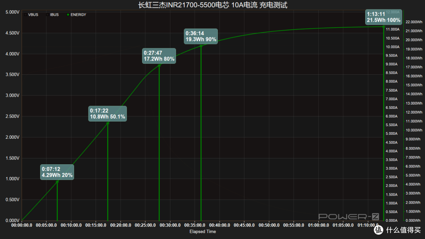This screenshot has height=239, width=425.
Task: Click the 00:25:00.0 time axis tick
Action: point(145,225)
